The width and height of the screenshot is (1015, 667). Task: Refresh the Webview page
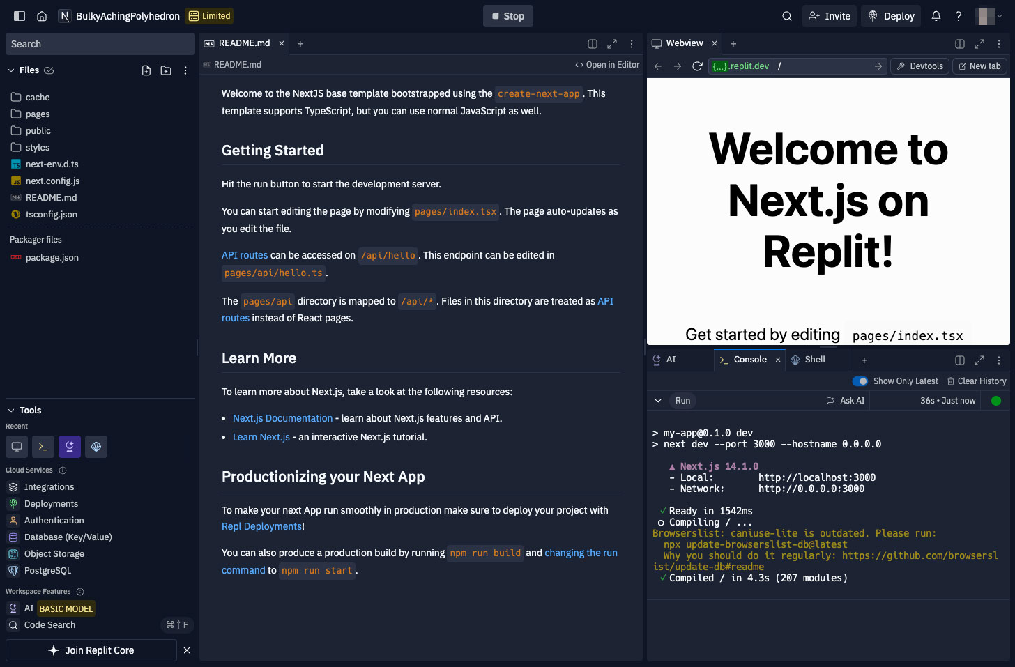(x=697, y=66)
